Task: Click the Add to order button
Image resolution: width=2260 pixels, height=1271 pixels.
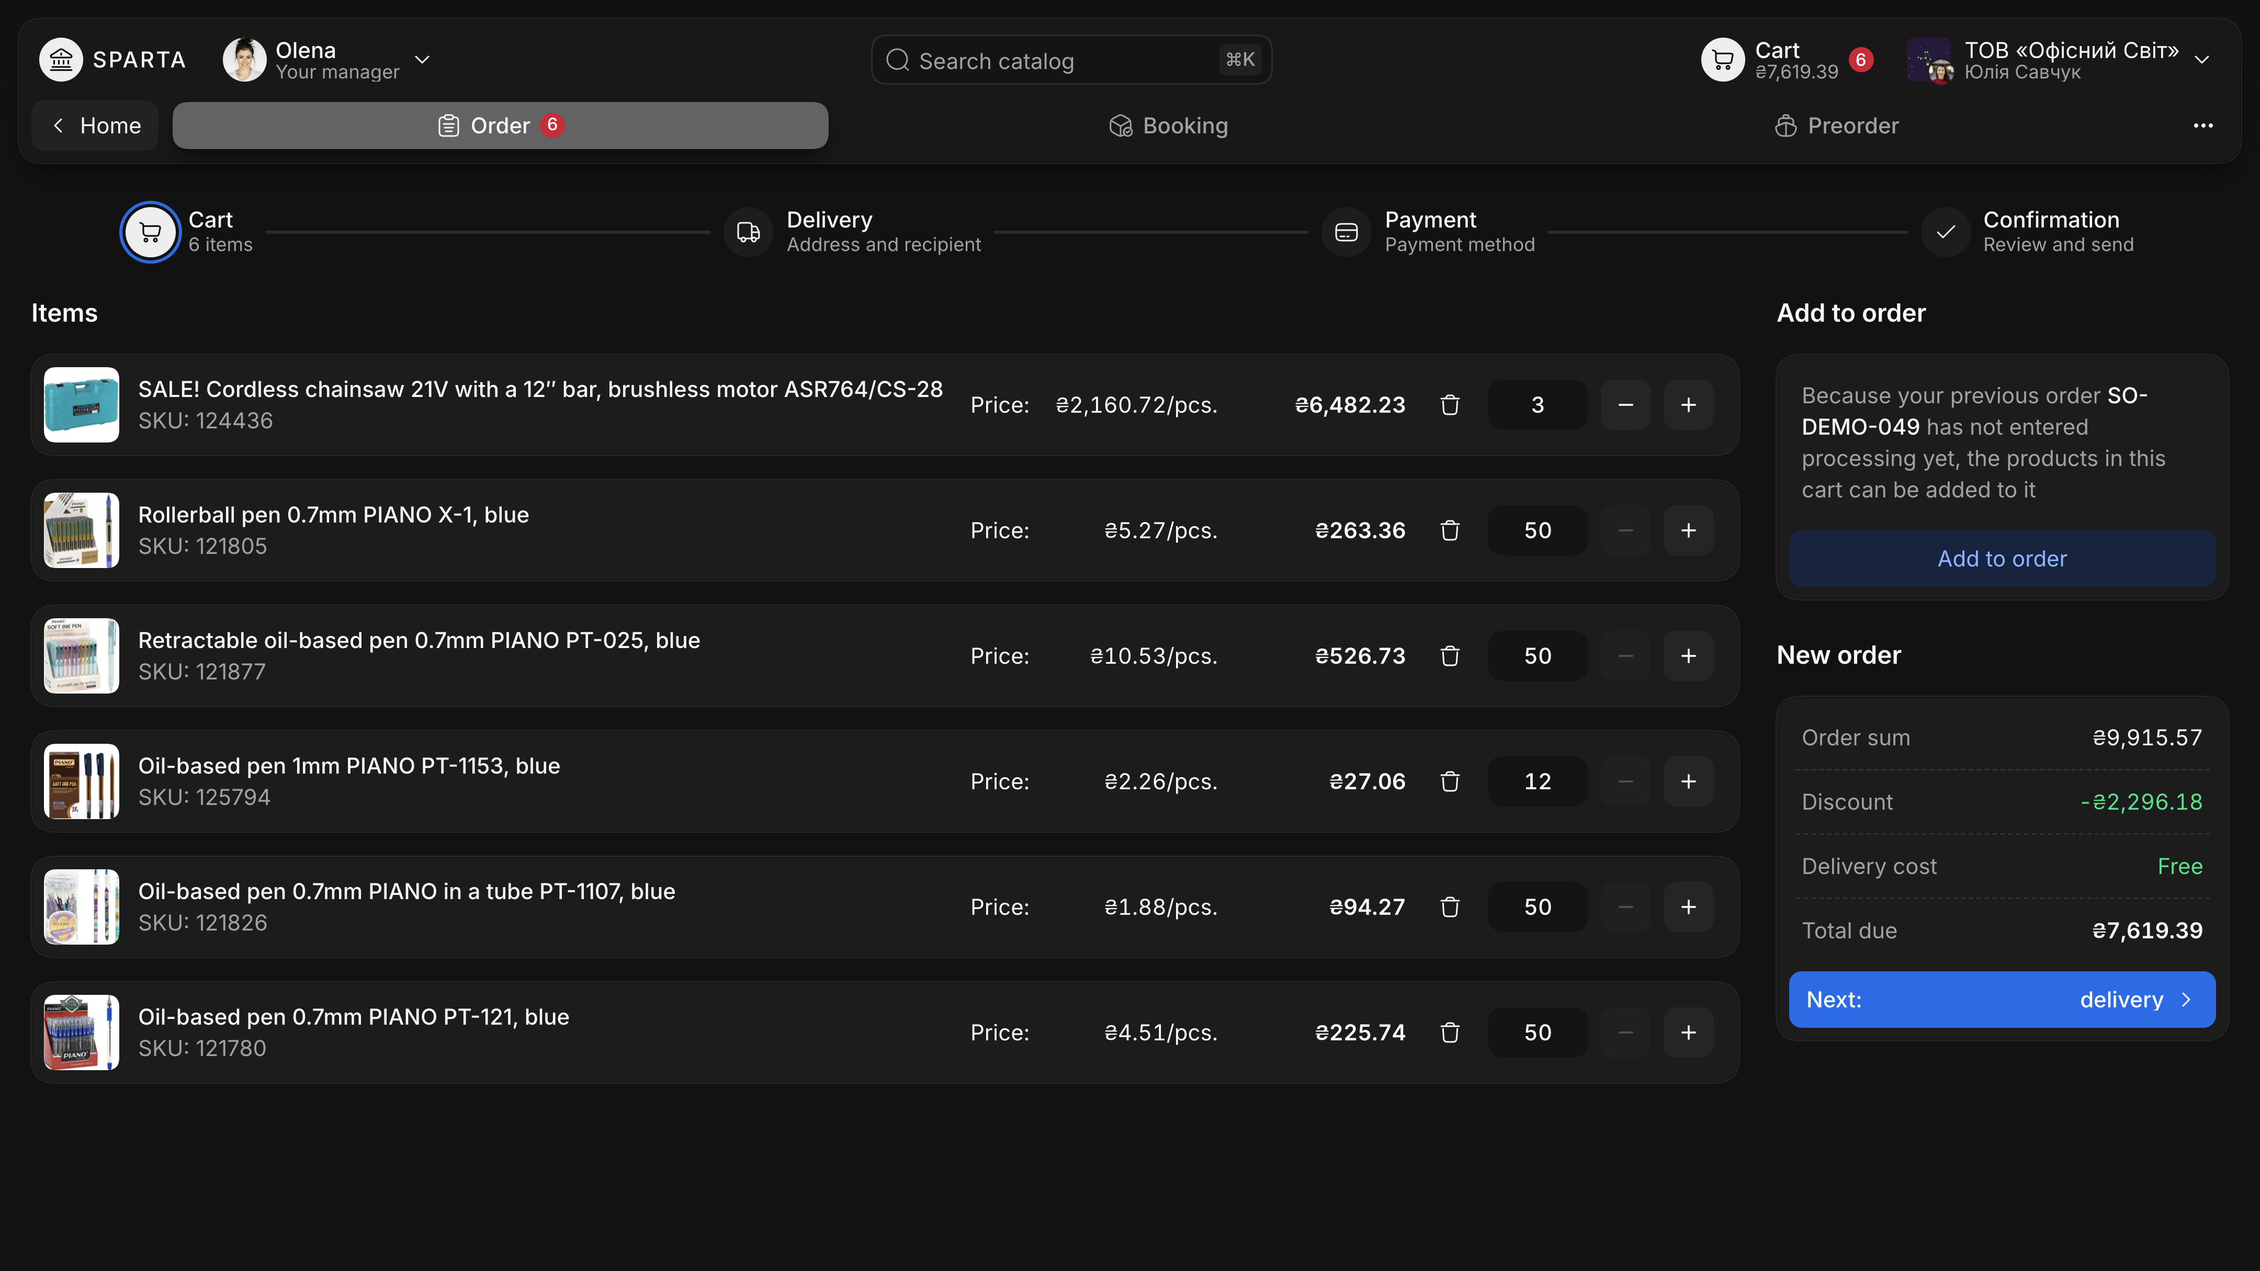Action: pyautogui.click(x=2002, y=559)
